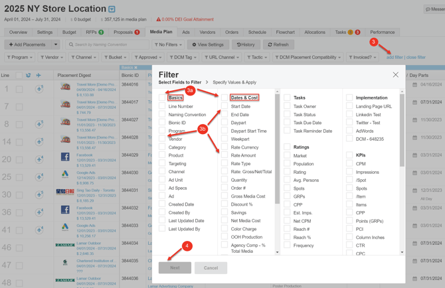Viewport: 445px width, 288px height.
Task: Open the RFPs tab
Action: pos(95,32)
